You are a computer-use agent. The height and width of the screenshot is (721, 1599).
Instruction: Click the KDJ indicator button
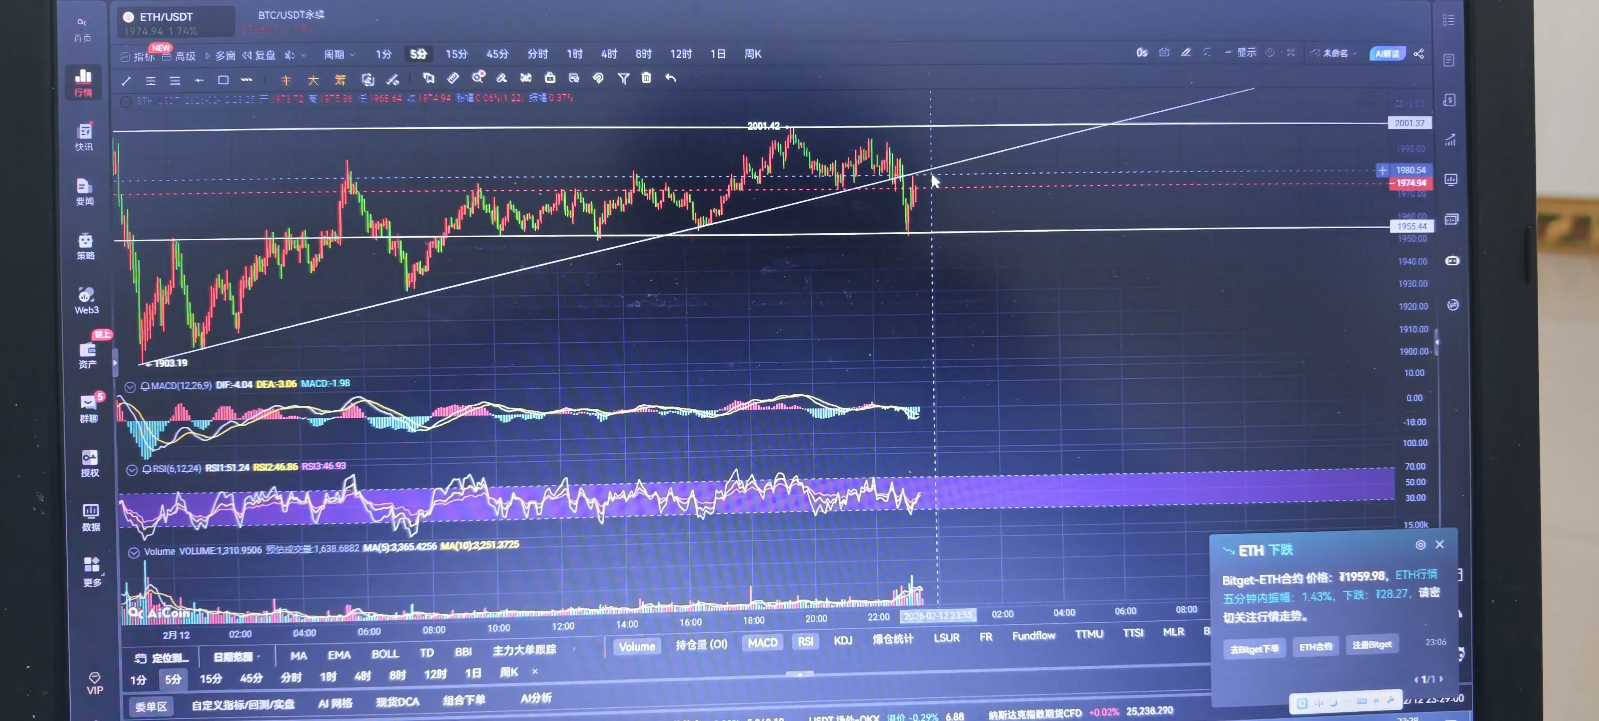point(842,640)
